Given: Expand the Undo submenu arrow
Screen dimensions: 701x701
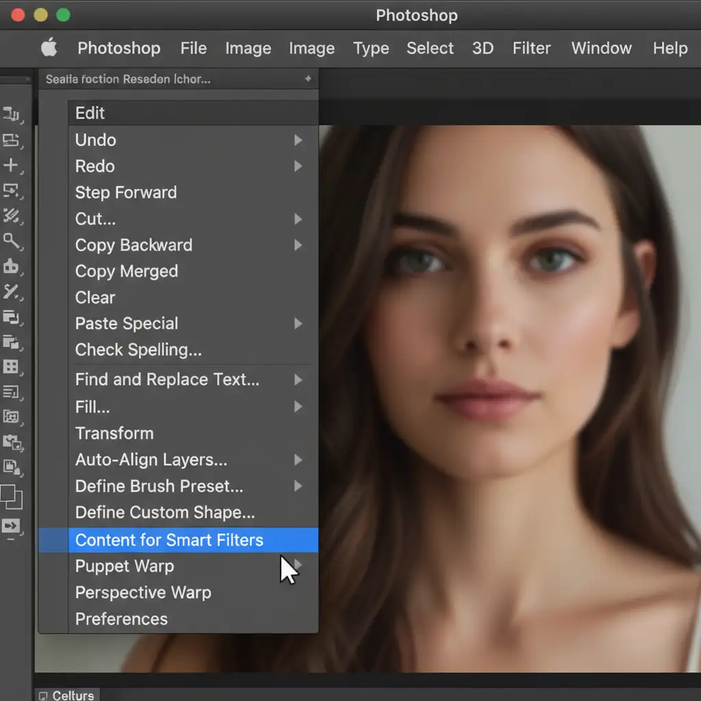Looking at the screenshot, I should tap(298, 140).
